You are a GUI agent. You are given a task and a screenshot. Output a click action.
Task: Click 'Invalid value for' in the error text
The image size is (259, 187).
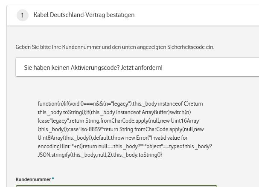point(169,138)
